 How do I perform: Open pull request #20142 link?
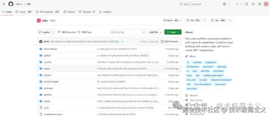114,42
